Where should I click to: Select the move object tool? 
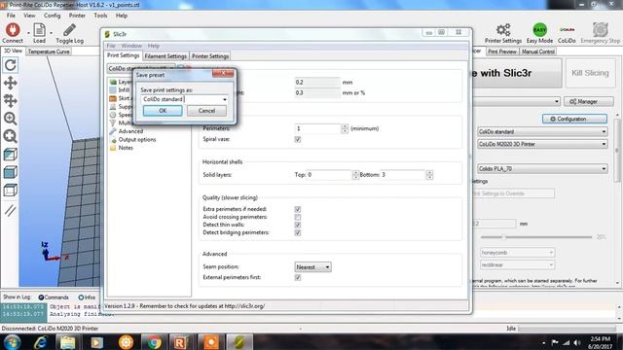tap(11, 101)
